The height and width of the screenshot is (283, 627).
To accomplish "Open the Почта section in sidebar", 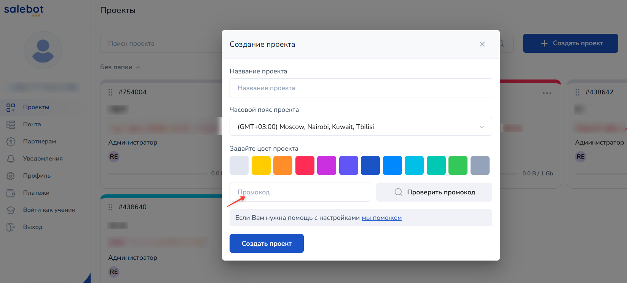I will [32, 124].
